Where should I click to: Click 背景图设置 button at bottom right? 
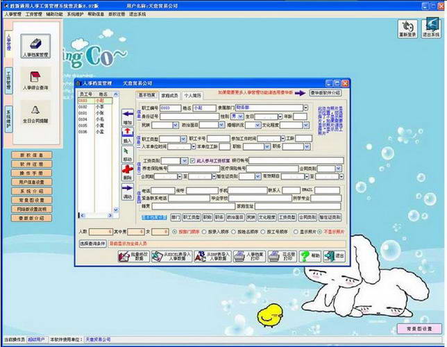click(419, 329)
